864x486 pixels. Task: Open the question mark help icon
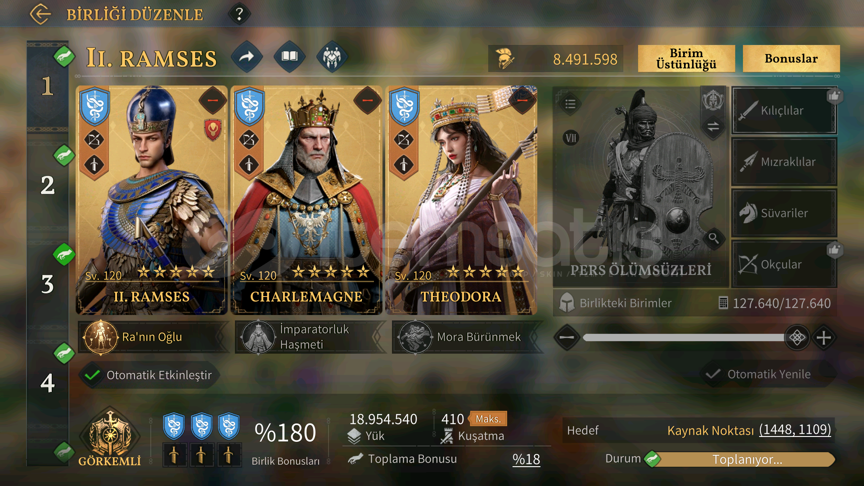click(239, 14)
